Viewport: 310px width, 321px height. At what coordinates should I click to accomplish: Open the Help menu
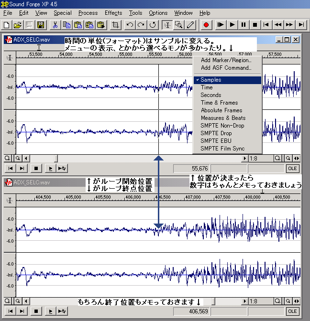(x=205, y=13)
